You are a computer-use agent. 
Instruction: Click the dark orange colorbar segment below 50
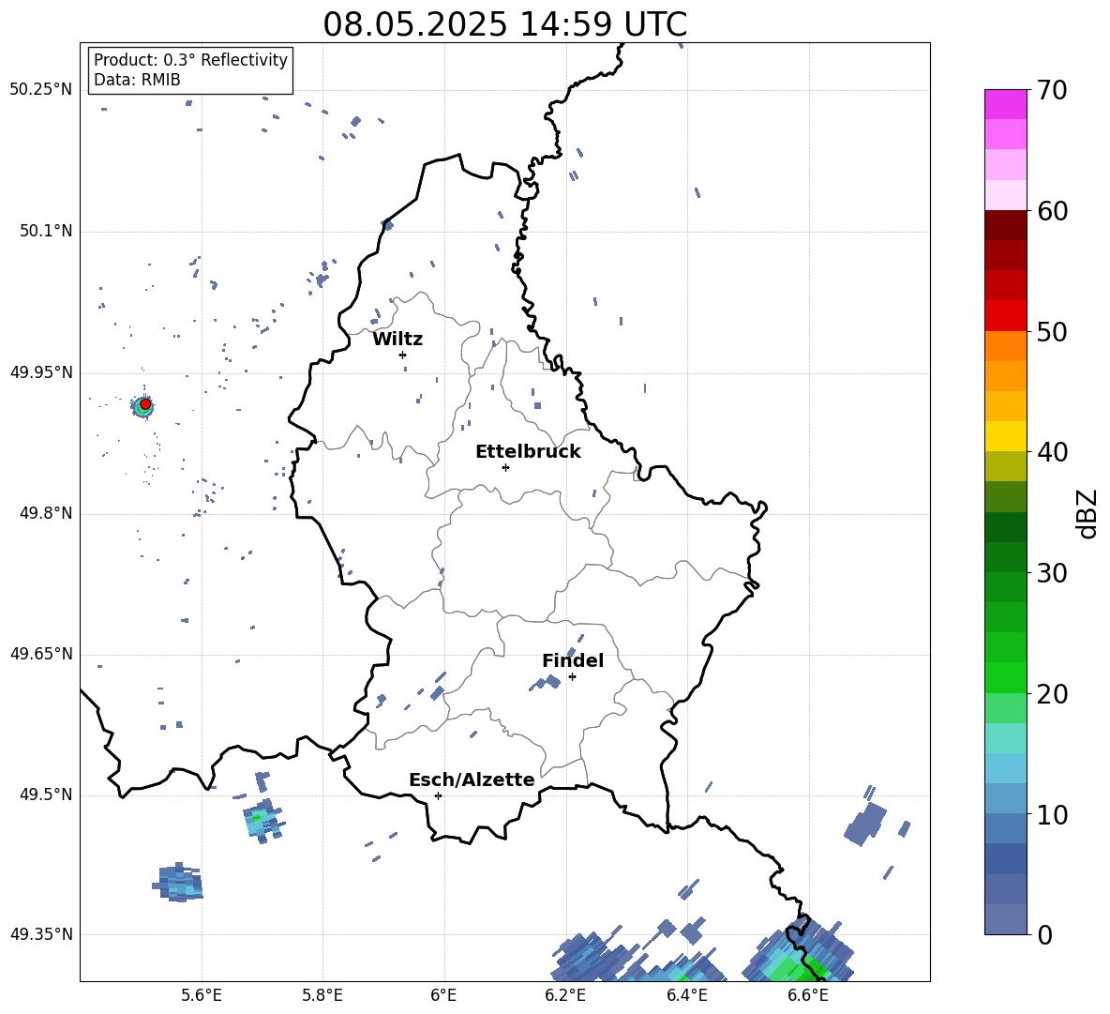click(1005, 346)
